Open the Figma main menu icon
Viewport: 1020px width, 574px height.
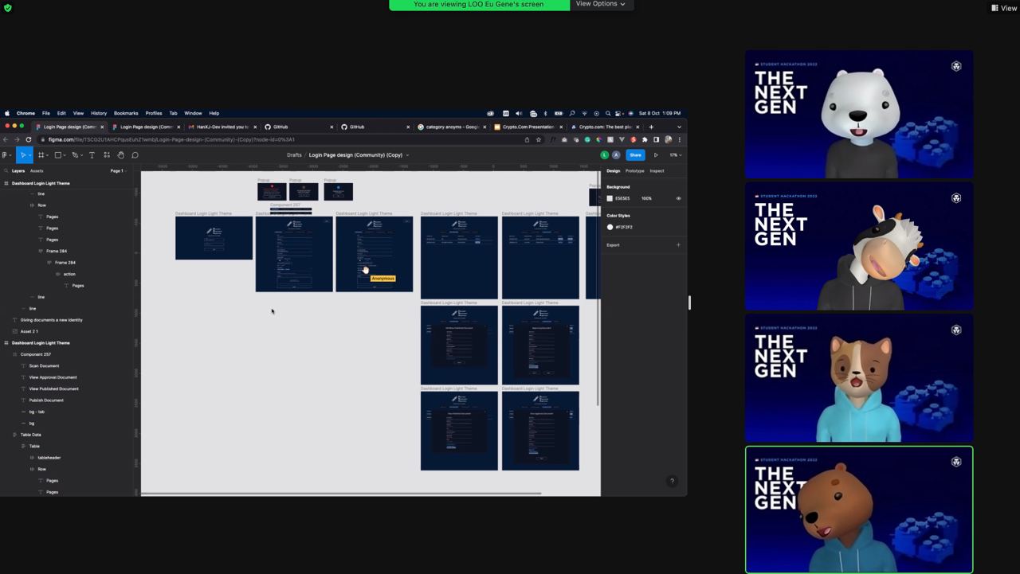(6, 155)
